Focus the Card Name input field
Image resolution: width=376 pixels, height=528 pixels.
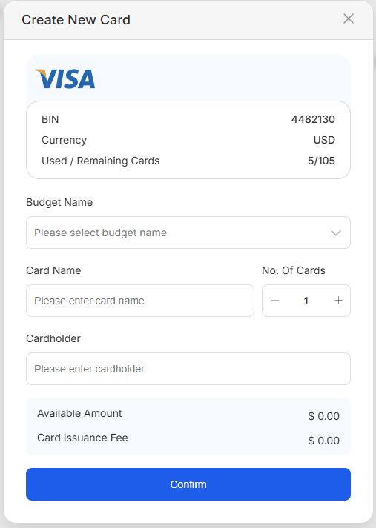coord(140,301)
